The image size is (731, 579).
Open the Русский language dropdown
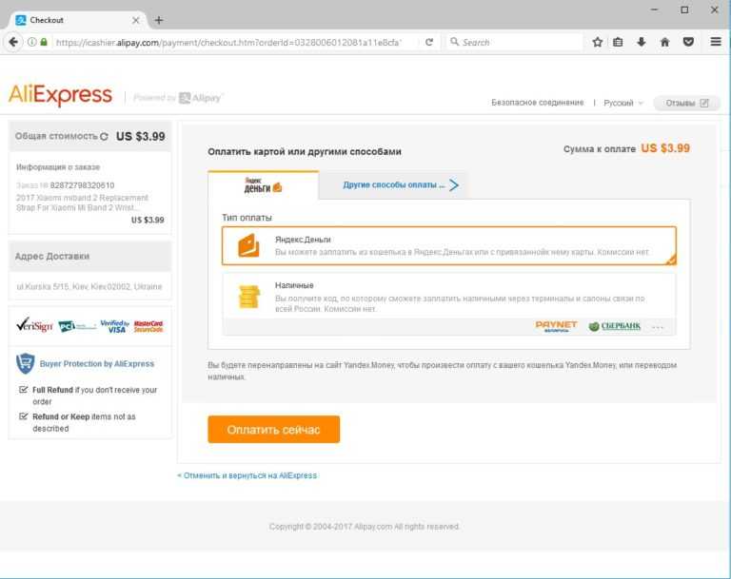click(x=623, y=103)
